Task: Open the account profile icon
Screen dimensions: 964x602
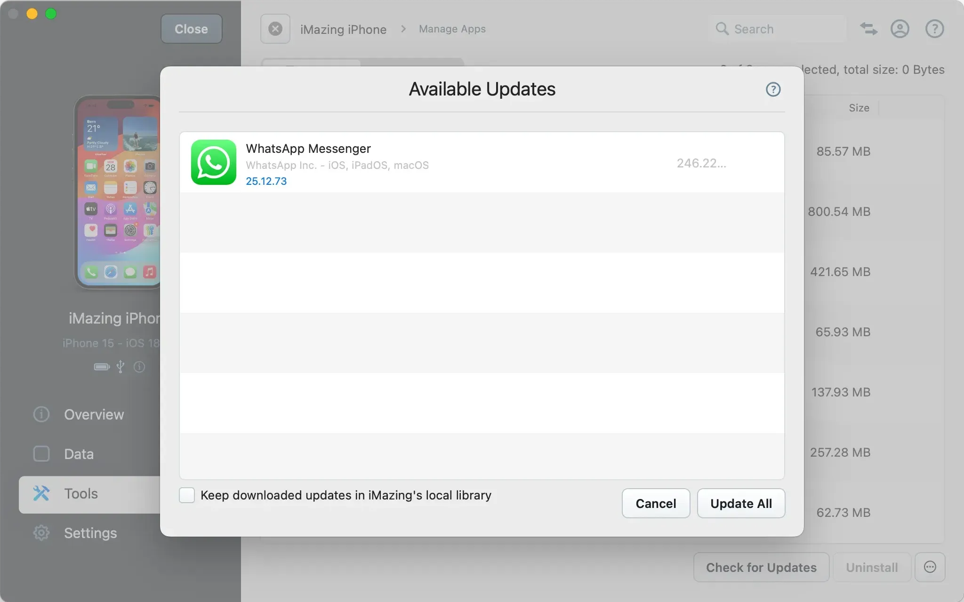Action: click(x=900, y=29)
